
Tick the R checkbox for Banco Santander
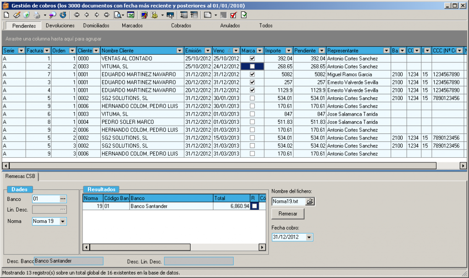click(254, 206)
